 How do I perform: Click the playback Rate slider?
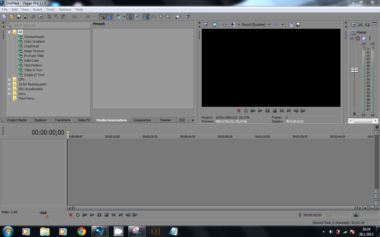tap(43, 213)
